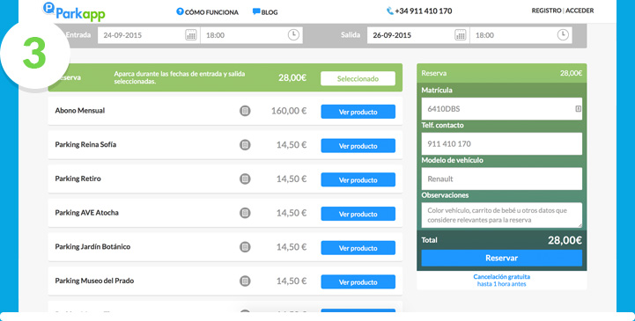View product for Parking Museo del Prado
Image resolution: width=635 pixels, height=321 pixels.
click(358, 281)
